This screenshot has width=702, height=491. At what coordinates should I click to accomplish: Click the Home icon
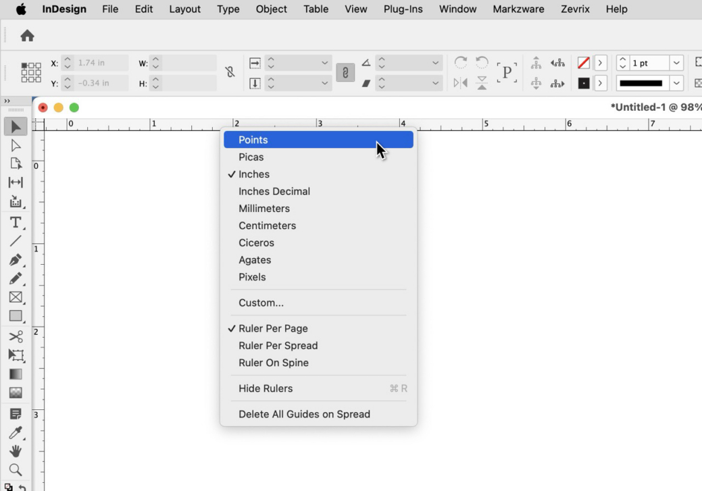(27, 36)
